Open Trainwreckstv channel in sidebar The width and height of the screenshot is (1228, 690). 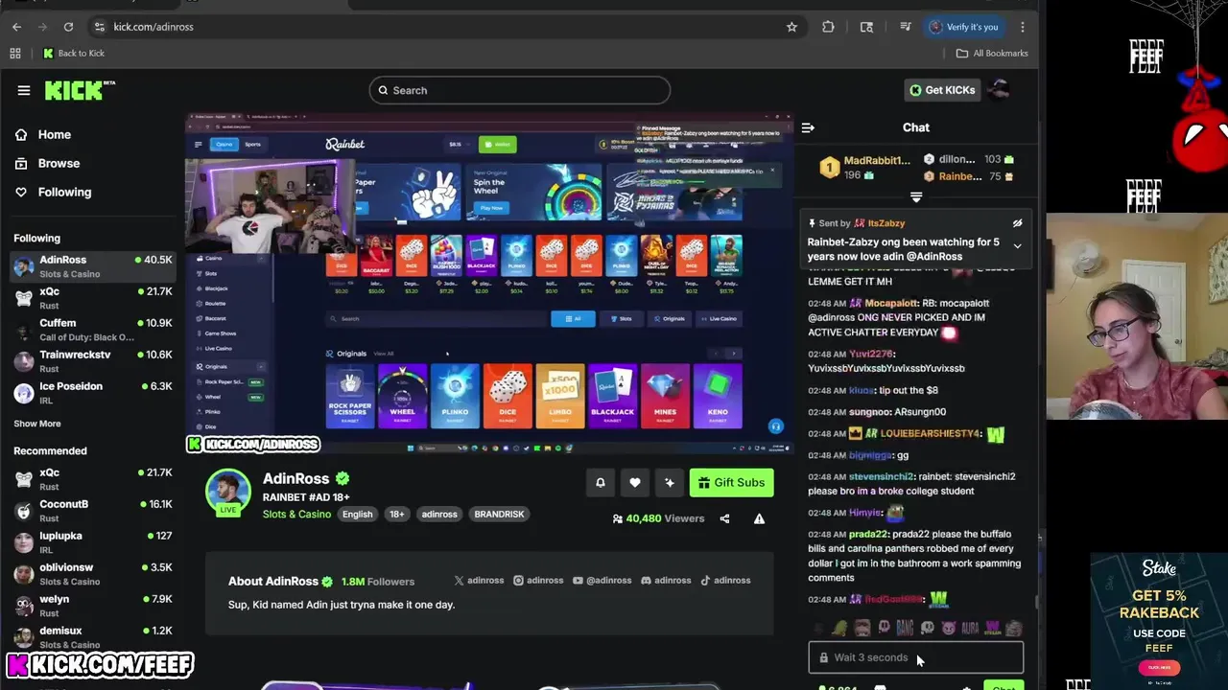coord(93,361)
